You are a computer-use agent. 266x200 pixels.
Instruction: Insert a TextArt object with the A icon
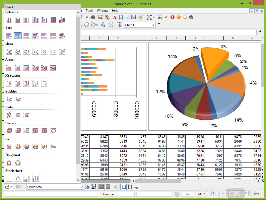point(103,25)
